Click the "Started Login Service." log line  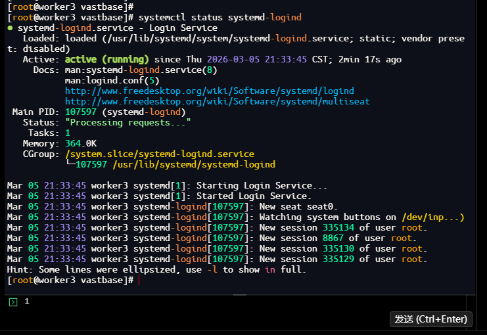click(159, 196)
